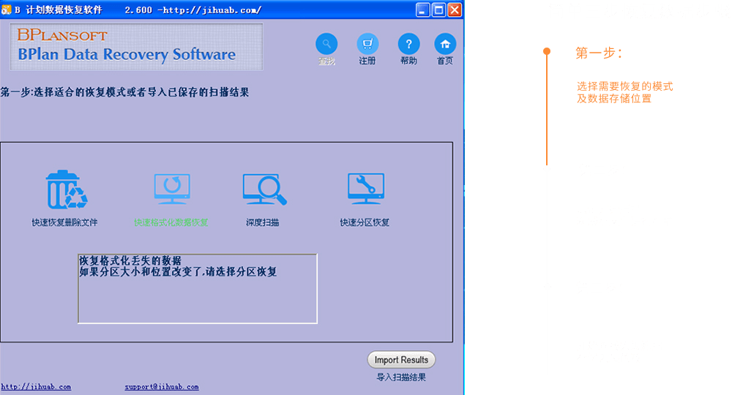Viewport: 732px width, 395px height.
Task: Choose the quick format recovery monitor icon
Action: click(x=172, y=189)
